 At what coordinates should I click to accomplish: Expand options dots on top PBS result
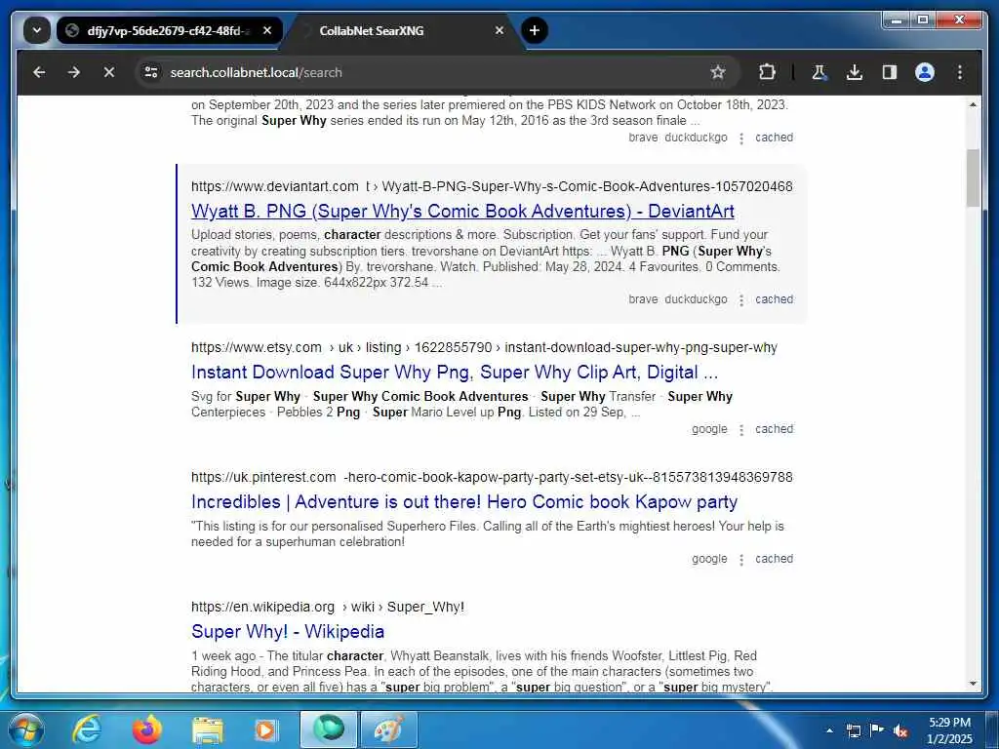click(741, 138)
